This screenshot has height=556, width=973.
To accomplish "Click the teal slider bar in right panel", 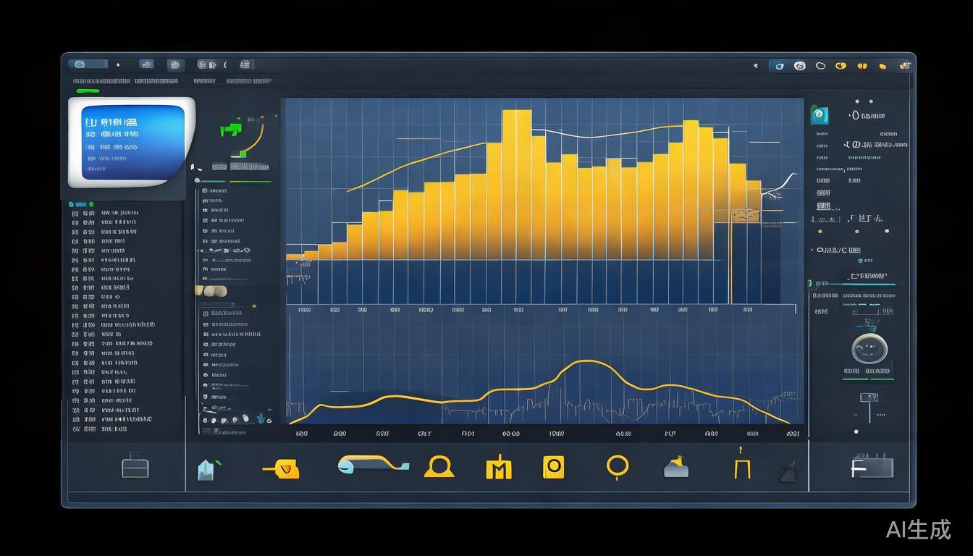I will pyautogui.click(x=869, y=285).
